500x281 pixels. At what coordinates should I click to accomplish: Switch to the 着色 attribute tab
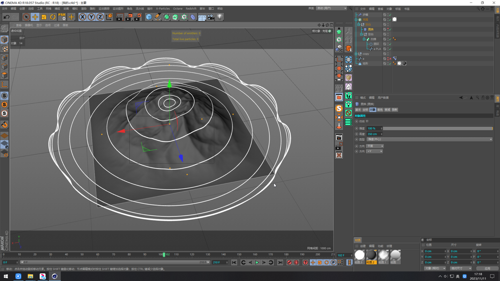tap(380, 110)
